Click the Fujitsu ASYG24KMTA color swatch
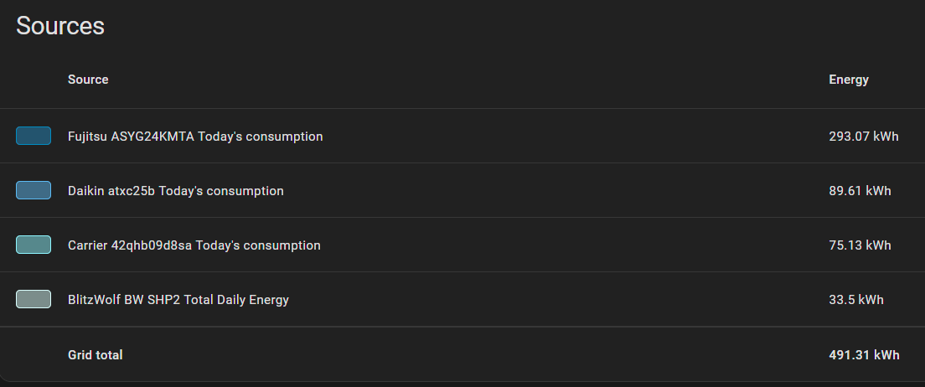Image resolution: width=925 pixels, height=387 pixels. tap(33, 136)
